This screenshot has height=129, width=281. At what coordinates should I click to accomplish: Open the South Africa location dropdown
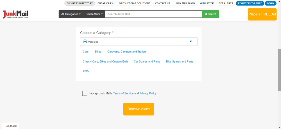94,14
